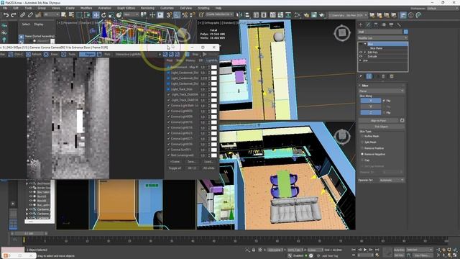
Task: Click the Undo arrow icon
Action: click(x=6, y=15)
